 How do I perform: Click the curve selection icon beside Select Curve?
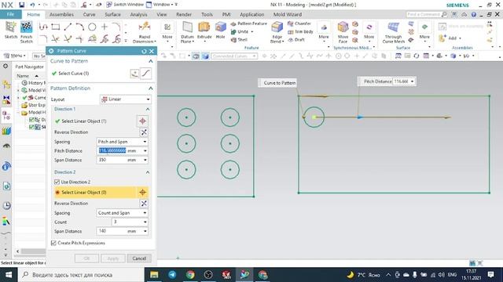pyautogui.click(x=146, y=73)
